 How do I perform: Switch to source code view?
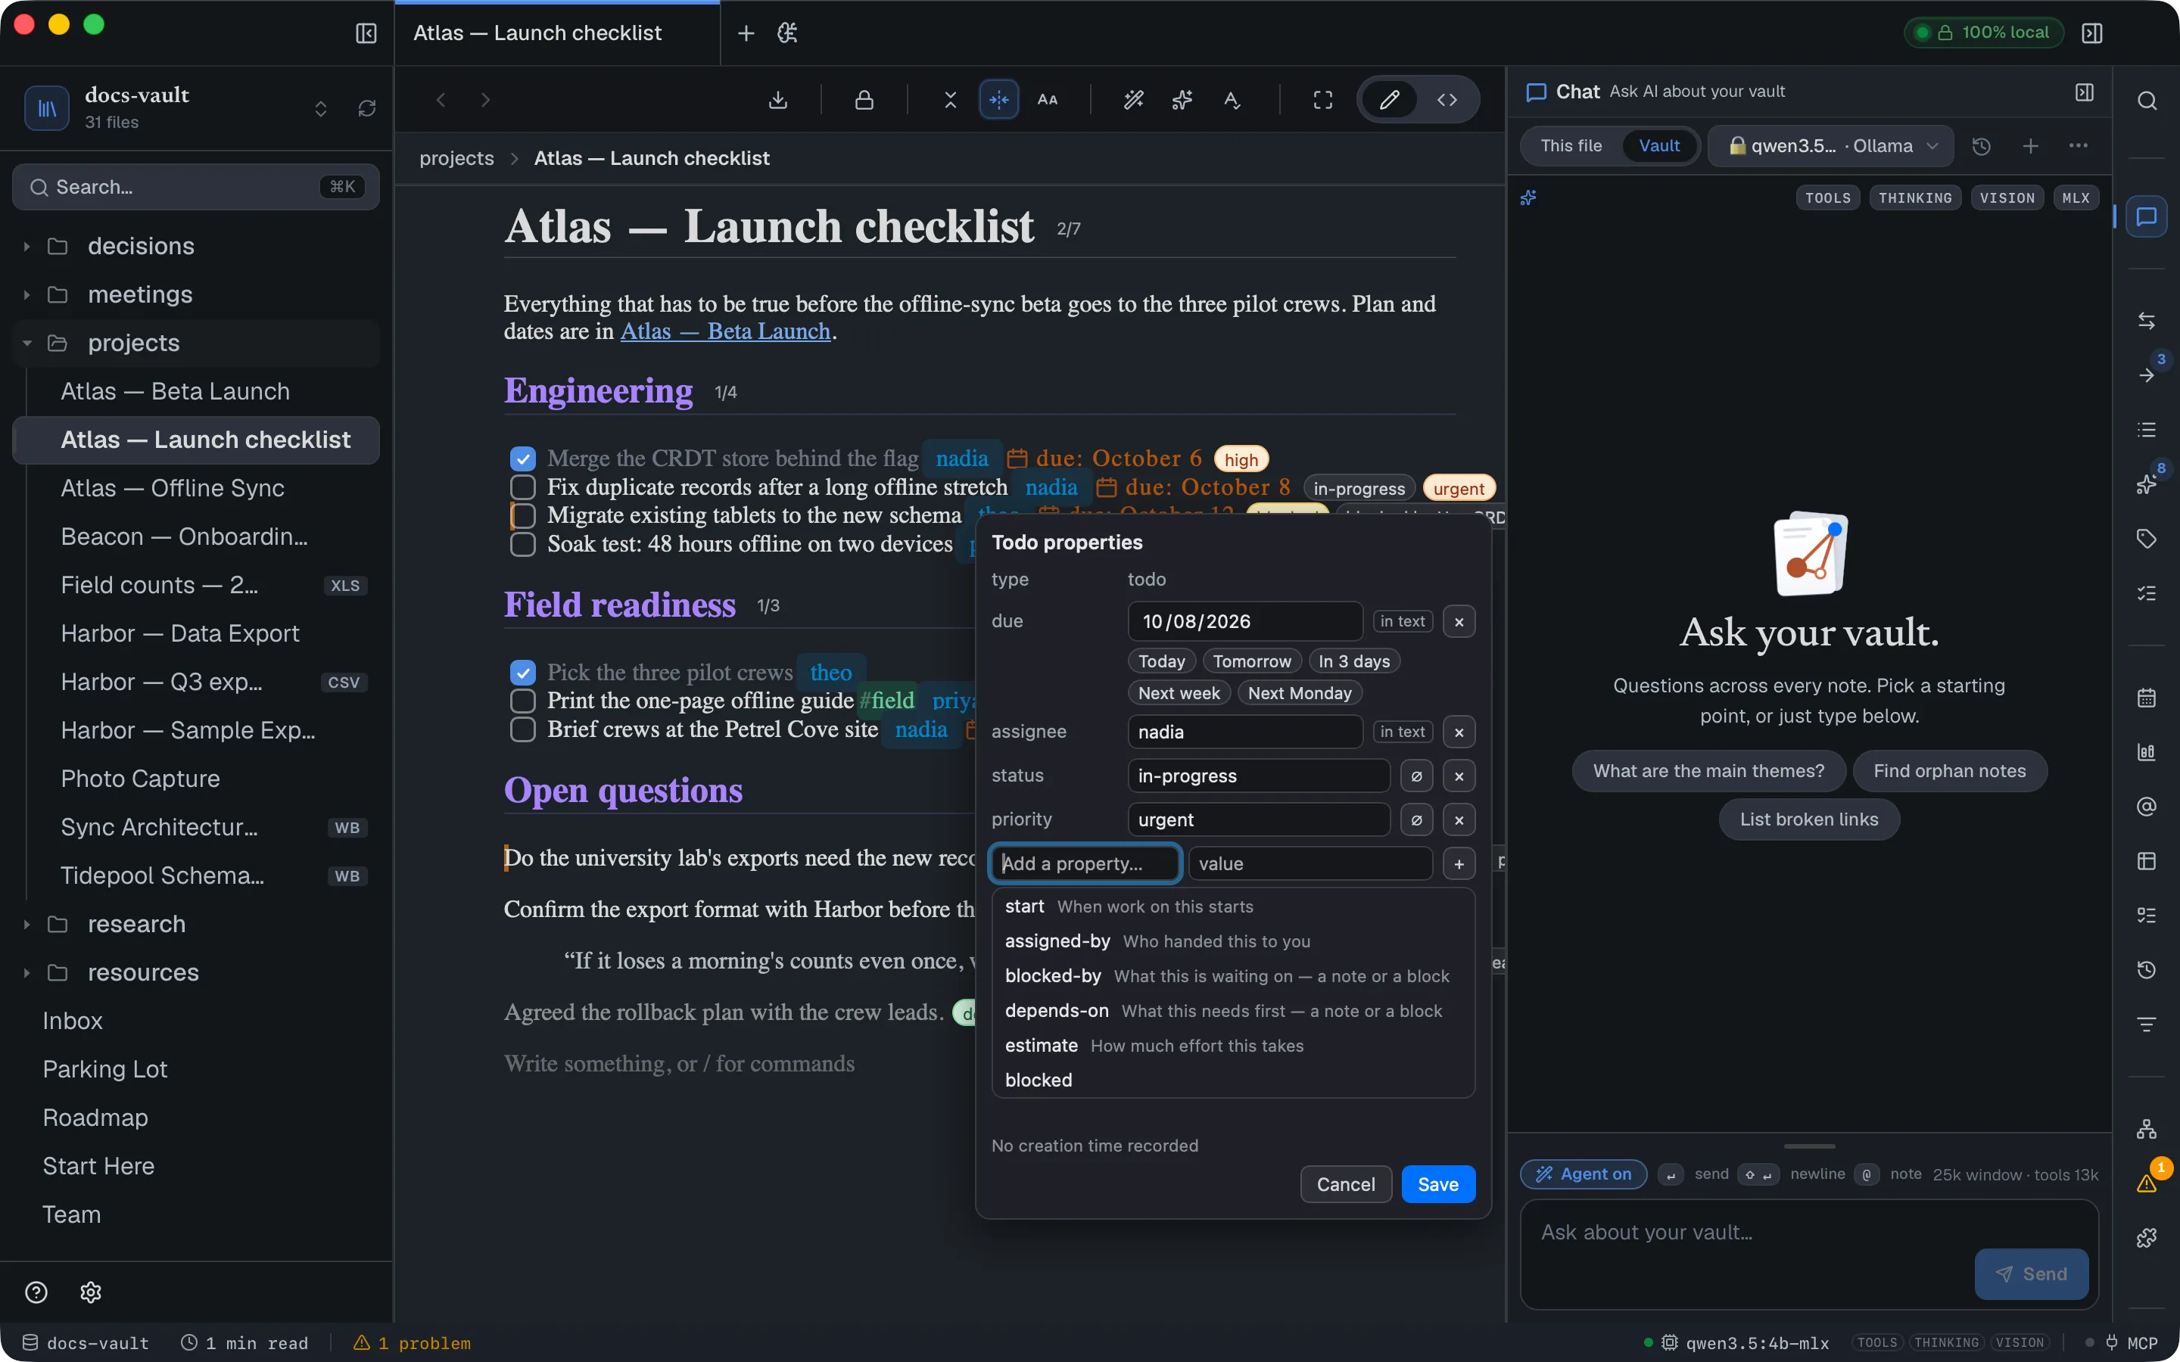click(x=1447, y=100)
